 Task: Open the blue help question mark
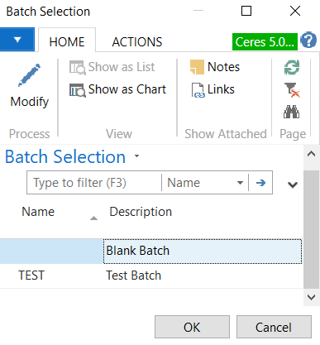[x=308, y=41]
